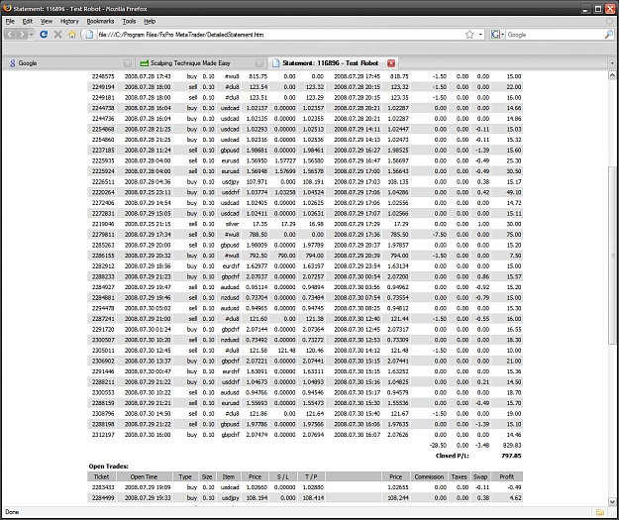Go back with the Back arrow button

11,35
